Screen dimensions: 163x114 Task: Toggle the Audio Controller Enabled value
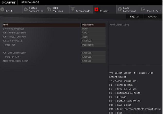pos(93,41)
